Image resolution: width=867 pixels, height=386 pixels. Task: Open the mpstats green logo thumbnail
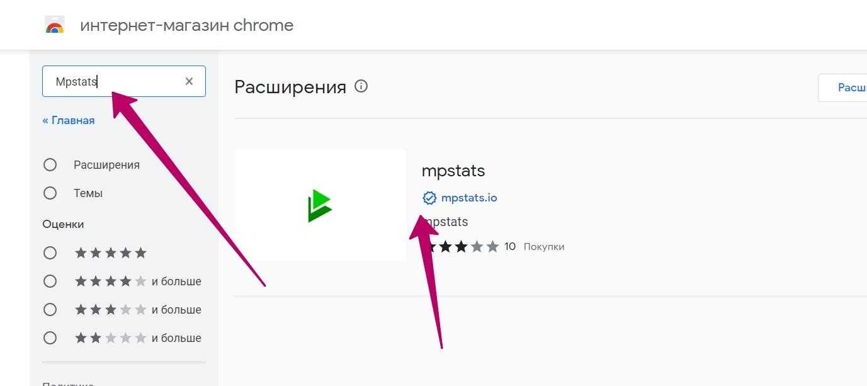coord(320,205)
